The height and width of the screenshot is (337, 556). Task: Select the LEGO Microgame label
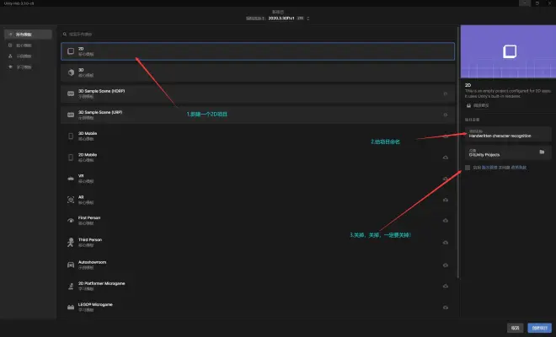[95, 305]
